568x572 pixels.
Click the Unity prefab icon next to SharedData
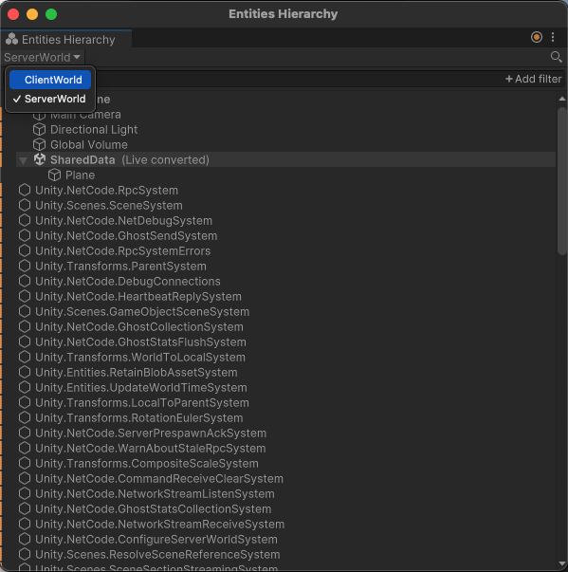pyautogui.click(x=40, y=159)
